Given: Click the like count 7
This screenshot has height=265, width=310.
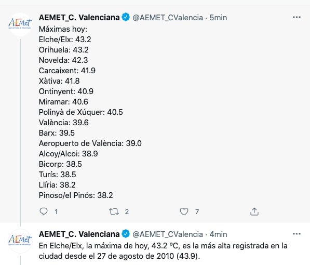Looking at the screenshot, I should [x=197, y=212].
